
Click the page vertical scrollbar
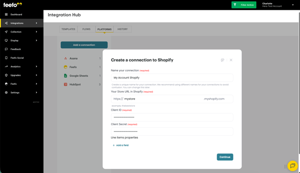[x=299, y=83]
